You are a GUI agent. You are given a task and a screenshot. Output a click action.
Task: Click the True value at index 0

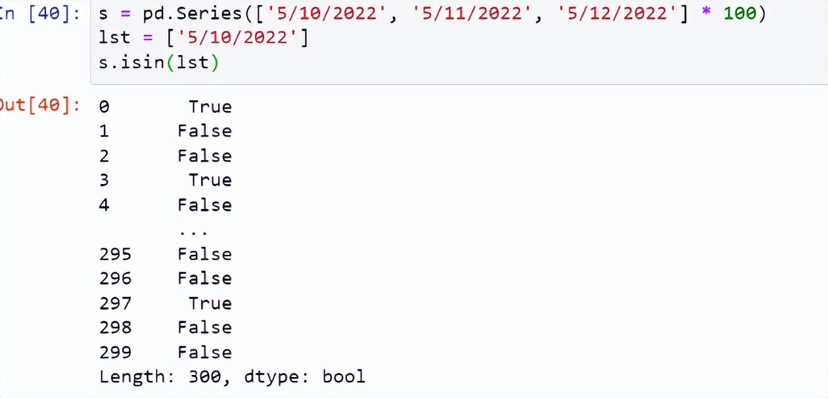pyautogui.click(x=210, y=106)
